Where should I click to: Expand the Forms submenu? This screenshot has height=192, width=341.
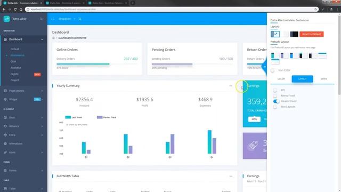(x=42, y=171)
